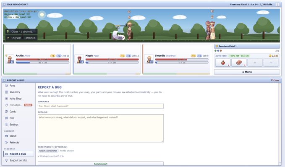This screenshot has height=167, width=285.
Task: Open the Cards sidebar item
Action: 18,112
